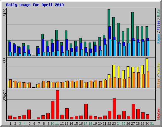Screen dimensions: 162x127
Task: Click the x-axis day label 22
Action: (109, 124)
